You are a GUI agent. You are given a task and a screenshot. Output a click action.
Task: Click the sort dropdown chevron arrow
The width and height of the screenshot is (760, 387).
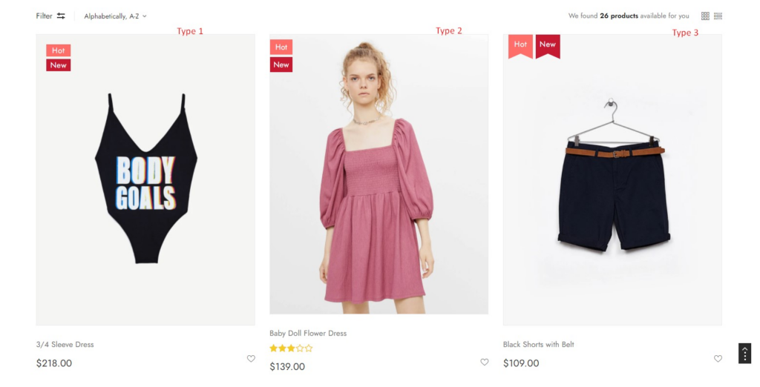145,16
